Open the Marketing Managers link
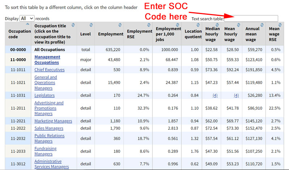289x170 pixels. pyautogui.click(x=53, y=121)
